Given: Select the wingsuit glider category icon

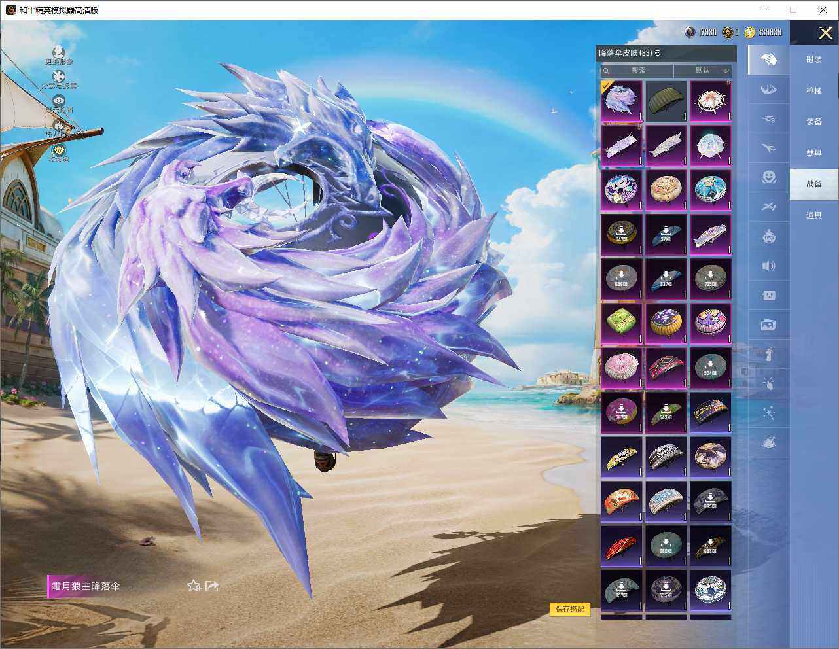Looking at the screenshot, I should pos(769,90).
